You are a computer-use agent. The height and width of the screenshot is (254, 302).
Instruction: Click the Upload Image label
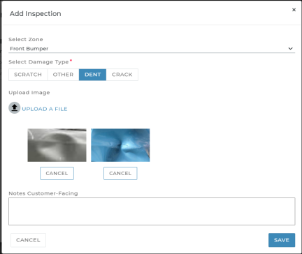(29, 93)
